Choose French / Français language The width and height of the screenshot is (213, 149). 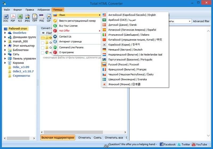coord(135,69)
